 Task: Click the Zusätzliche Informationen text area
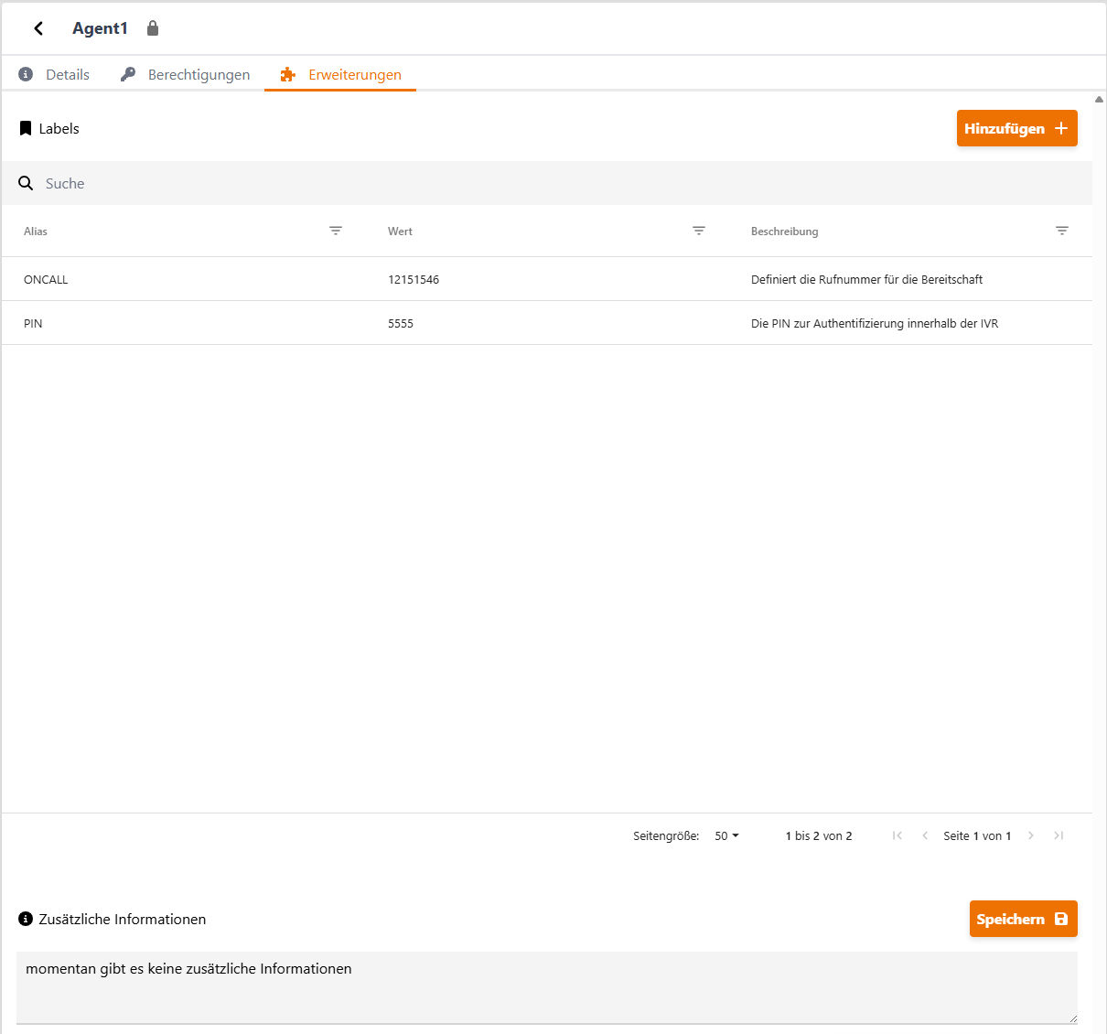coord(547,987)
